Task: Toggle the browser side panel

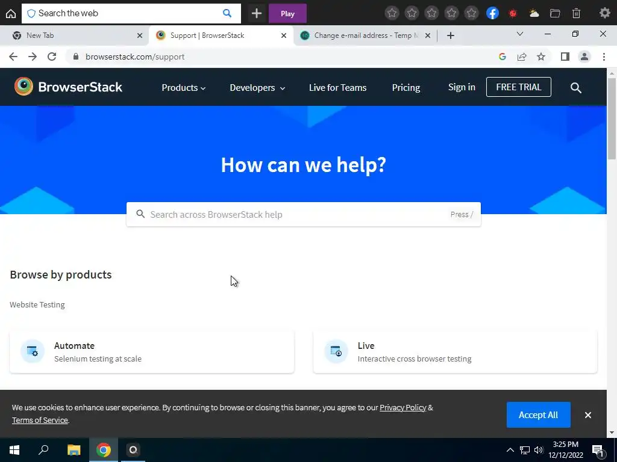Action: (x=565, y=57)
